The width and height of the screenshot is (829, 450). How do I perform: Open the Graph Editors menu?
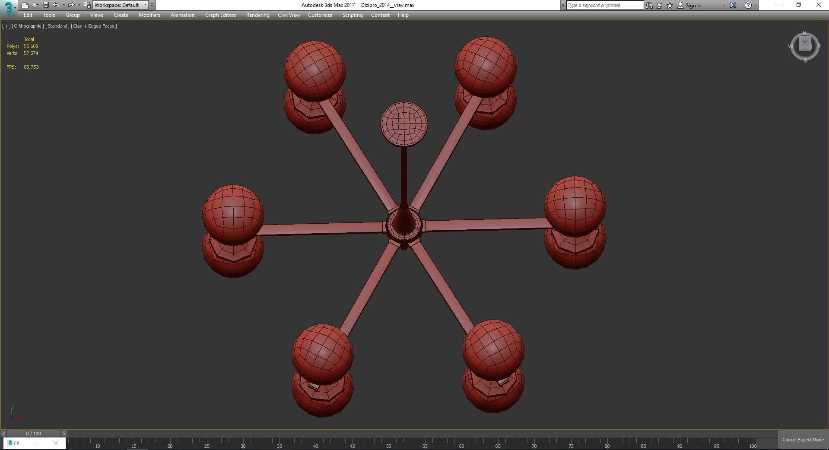(x=220, y=15)
